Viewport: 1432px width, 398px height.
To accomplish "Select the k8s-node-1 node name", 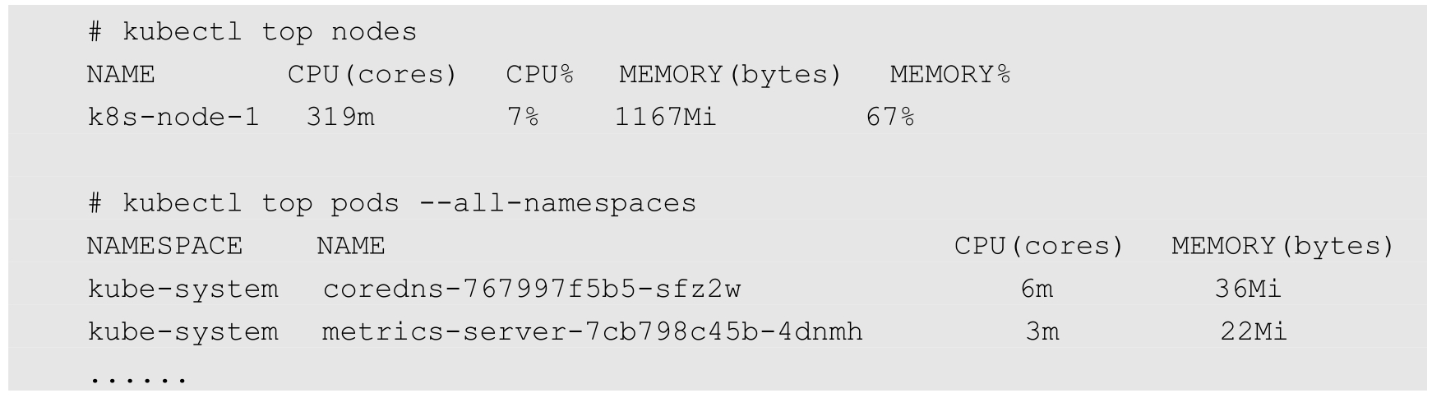I will [173, 118].
